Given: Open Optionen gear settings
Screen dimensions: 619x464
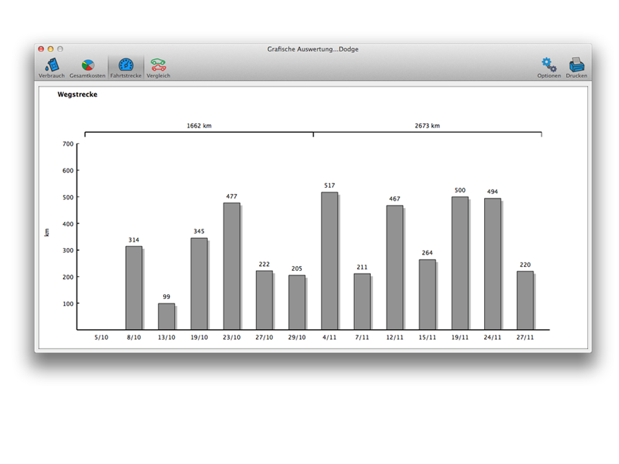Looking at the screenshot, I should coord(549,67).
